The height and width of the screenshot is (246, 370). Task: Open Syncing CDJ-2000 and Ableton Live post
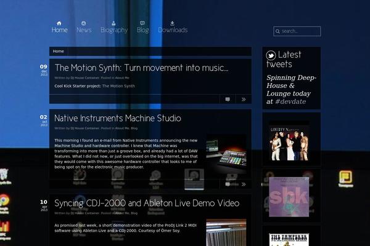click(147, 203)
